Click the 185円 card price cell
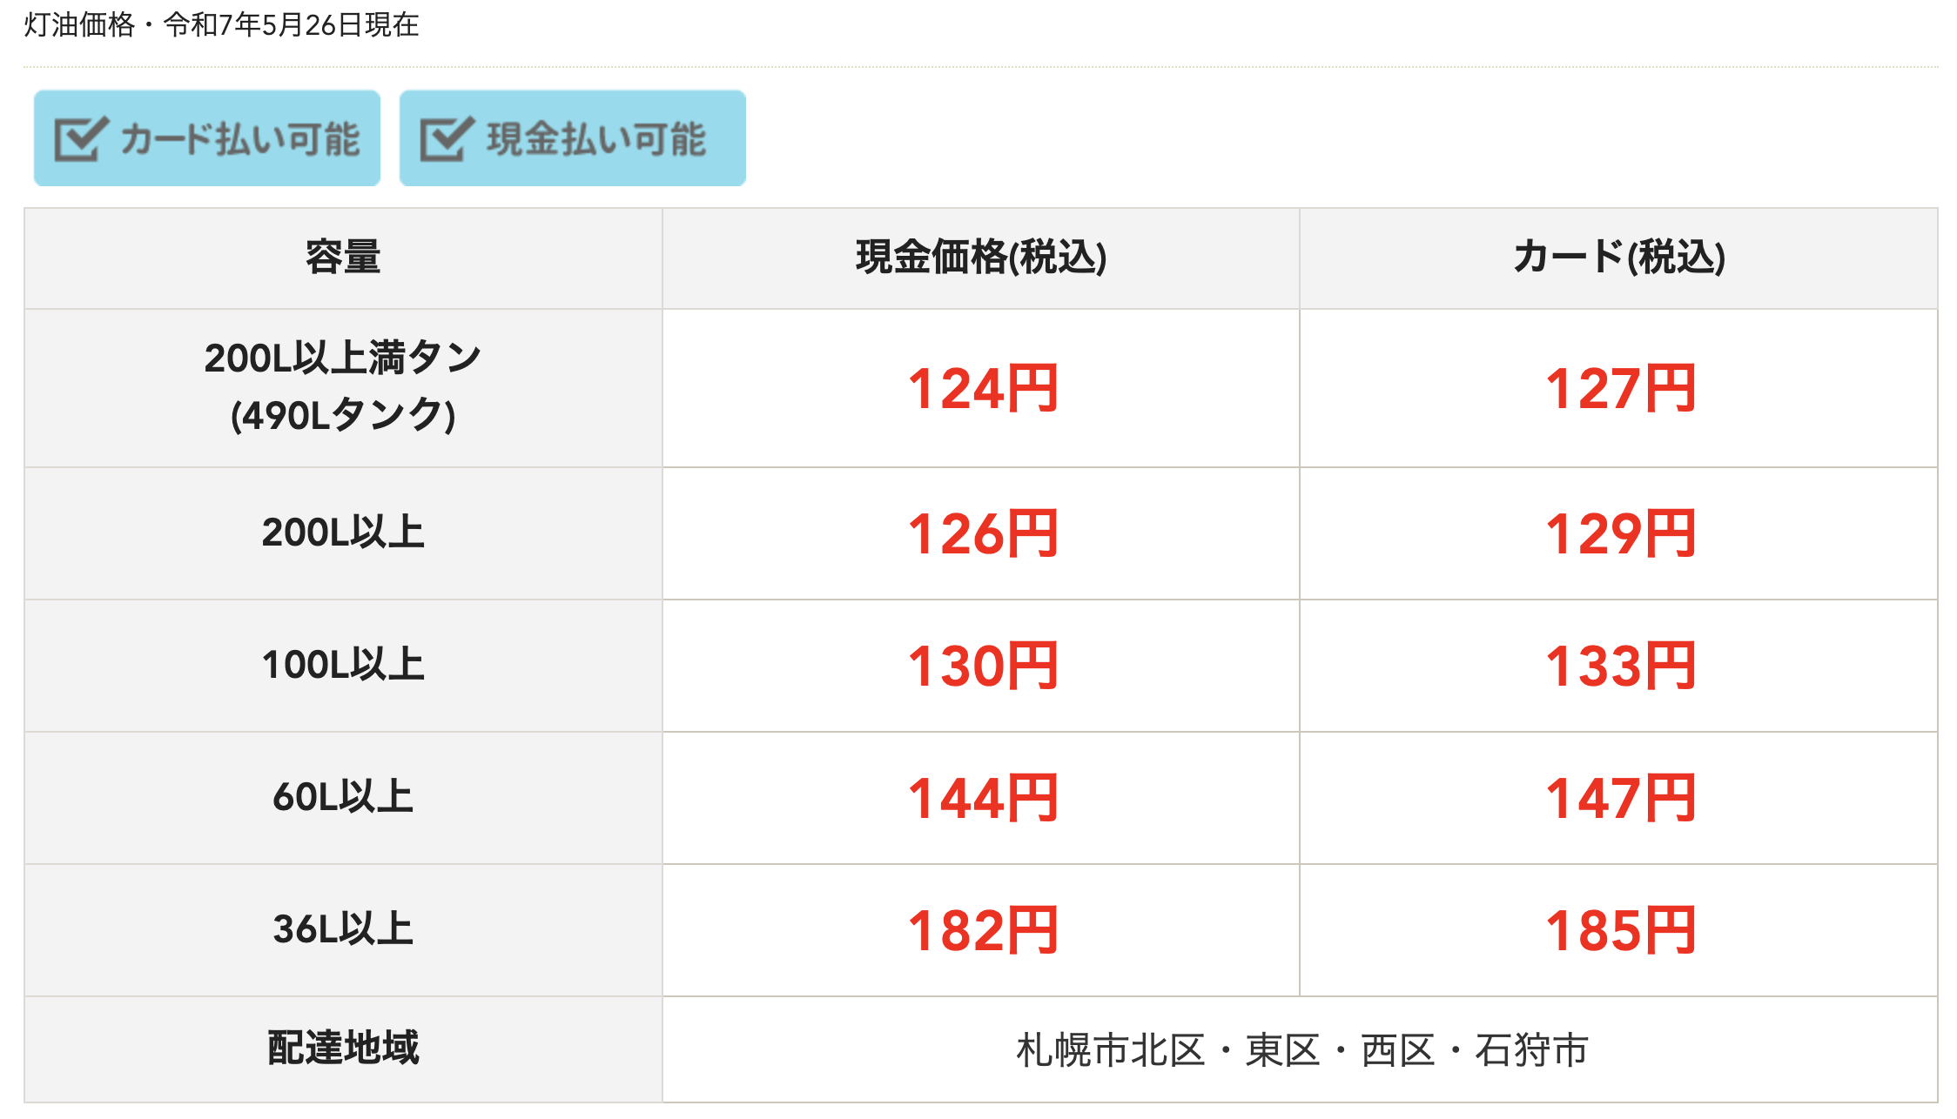This screenshot has width=1957, height=1119. (x=1619, y=930)
